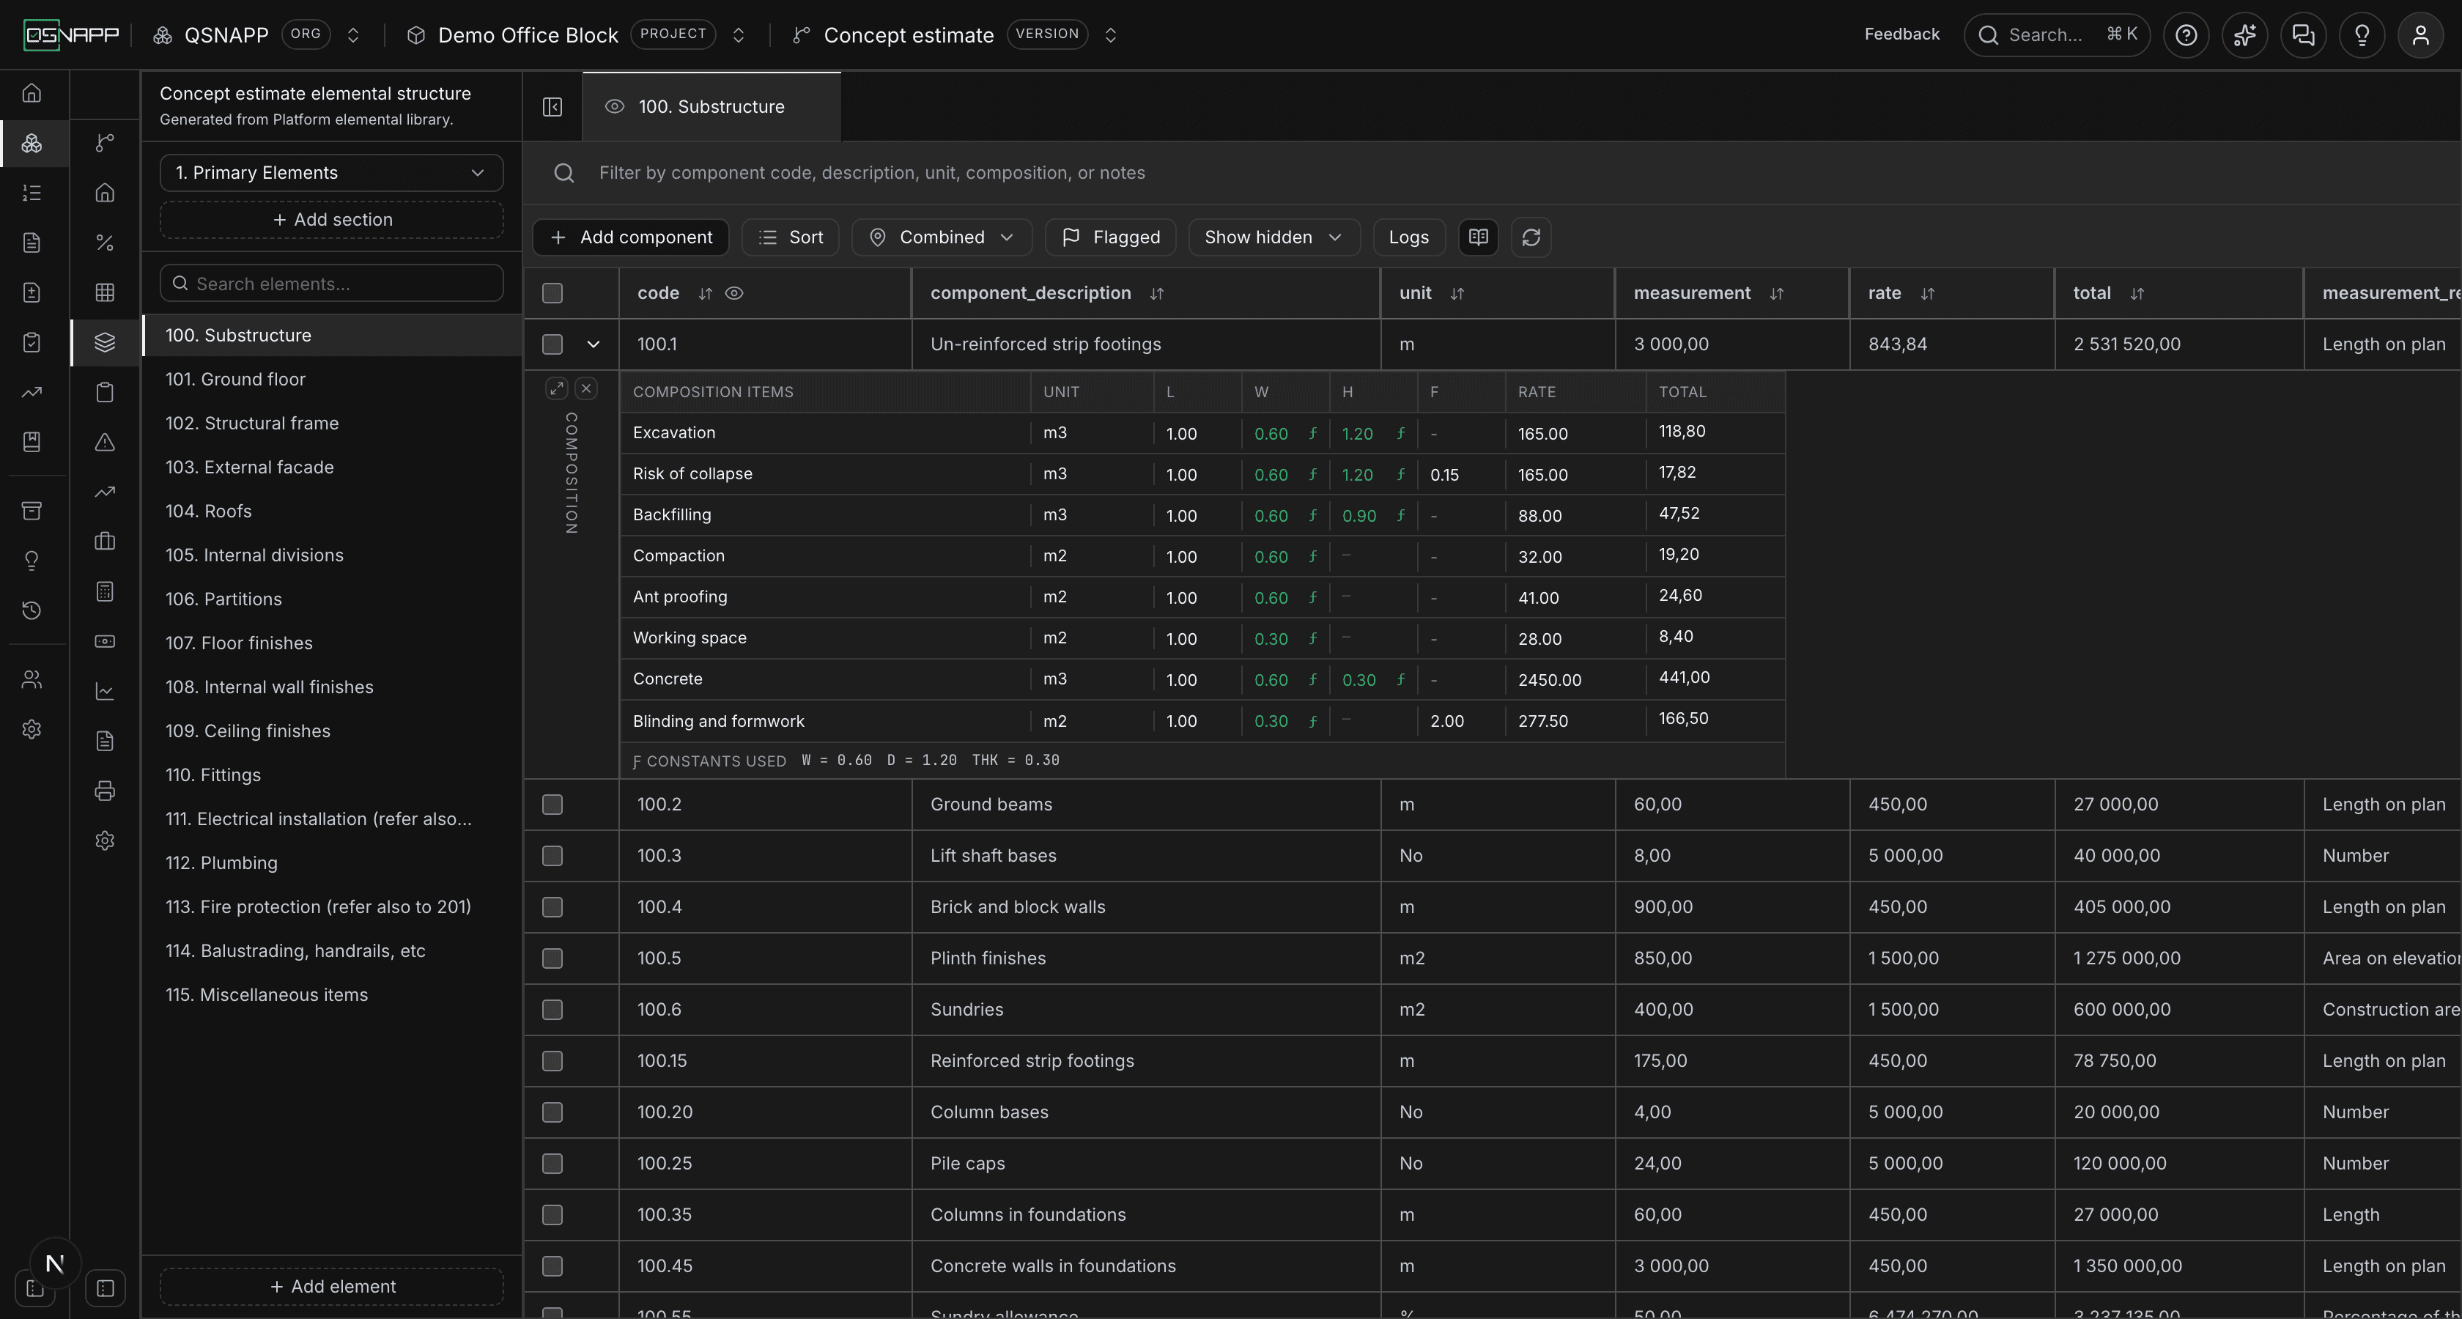Screen dimensions: 2462x1319
Task: Open the chat messages icon
Action: coord(2303,35)
